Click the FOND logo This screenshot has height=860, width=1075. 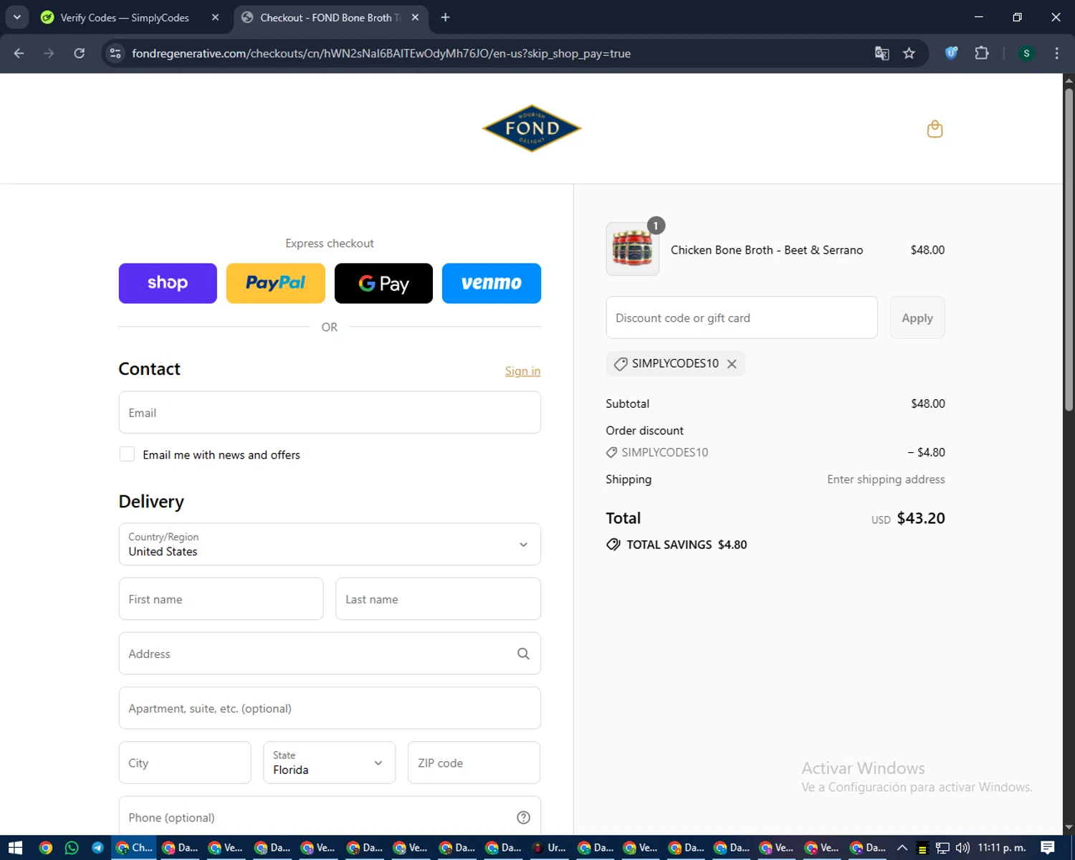click(532, 128)
